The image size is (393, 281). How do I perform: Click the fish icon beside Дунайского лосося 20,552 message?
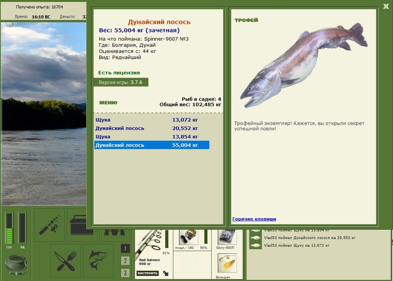pyautogui.click(x=255, y=238)
